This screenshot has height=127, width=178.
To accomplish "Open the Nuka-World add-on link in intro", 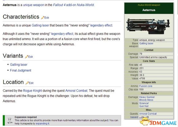I will 85,5.
